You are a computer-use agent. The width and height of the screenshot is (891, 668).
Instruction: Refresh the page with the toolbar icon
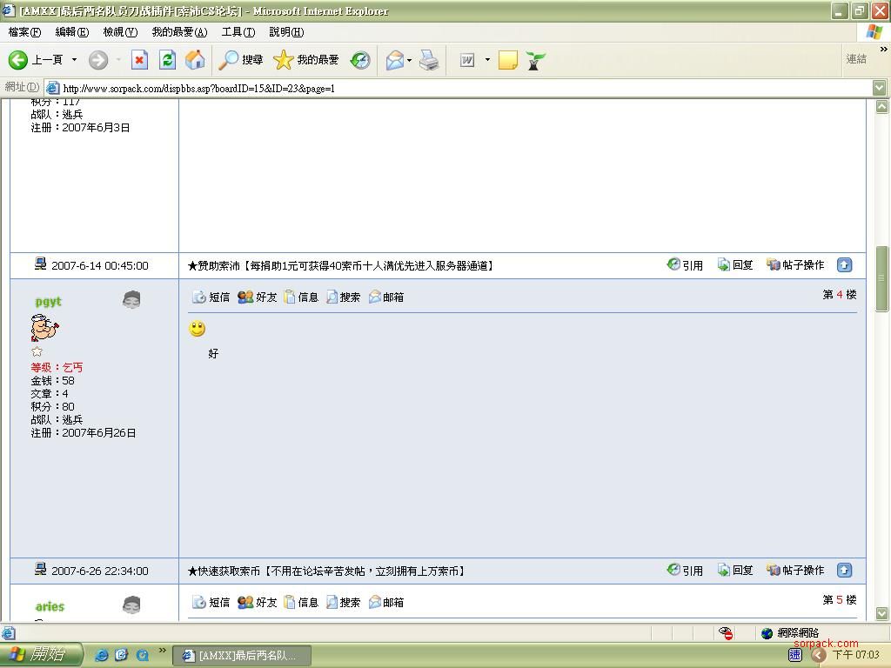pyautogui.click(x=167, y=59)
